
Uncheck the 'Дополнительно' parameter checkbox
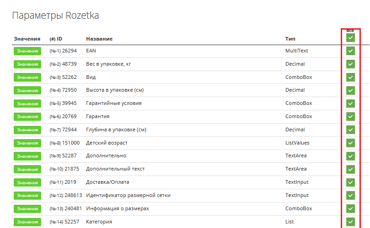pyautogui.click(x=350, y=156)
